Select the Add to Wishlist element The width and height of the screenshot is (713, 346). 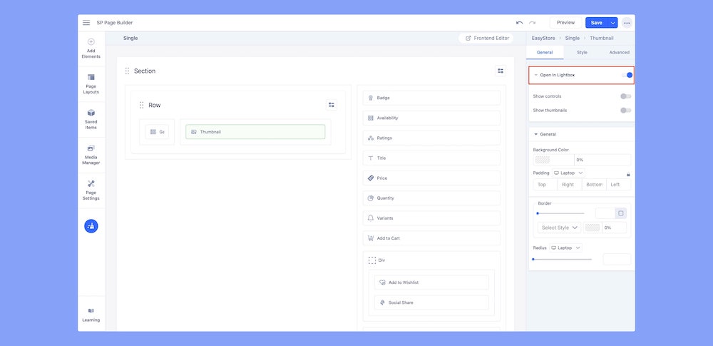pos(431,283)
